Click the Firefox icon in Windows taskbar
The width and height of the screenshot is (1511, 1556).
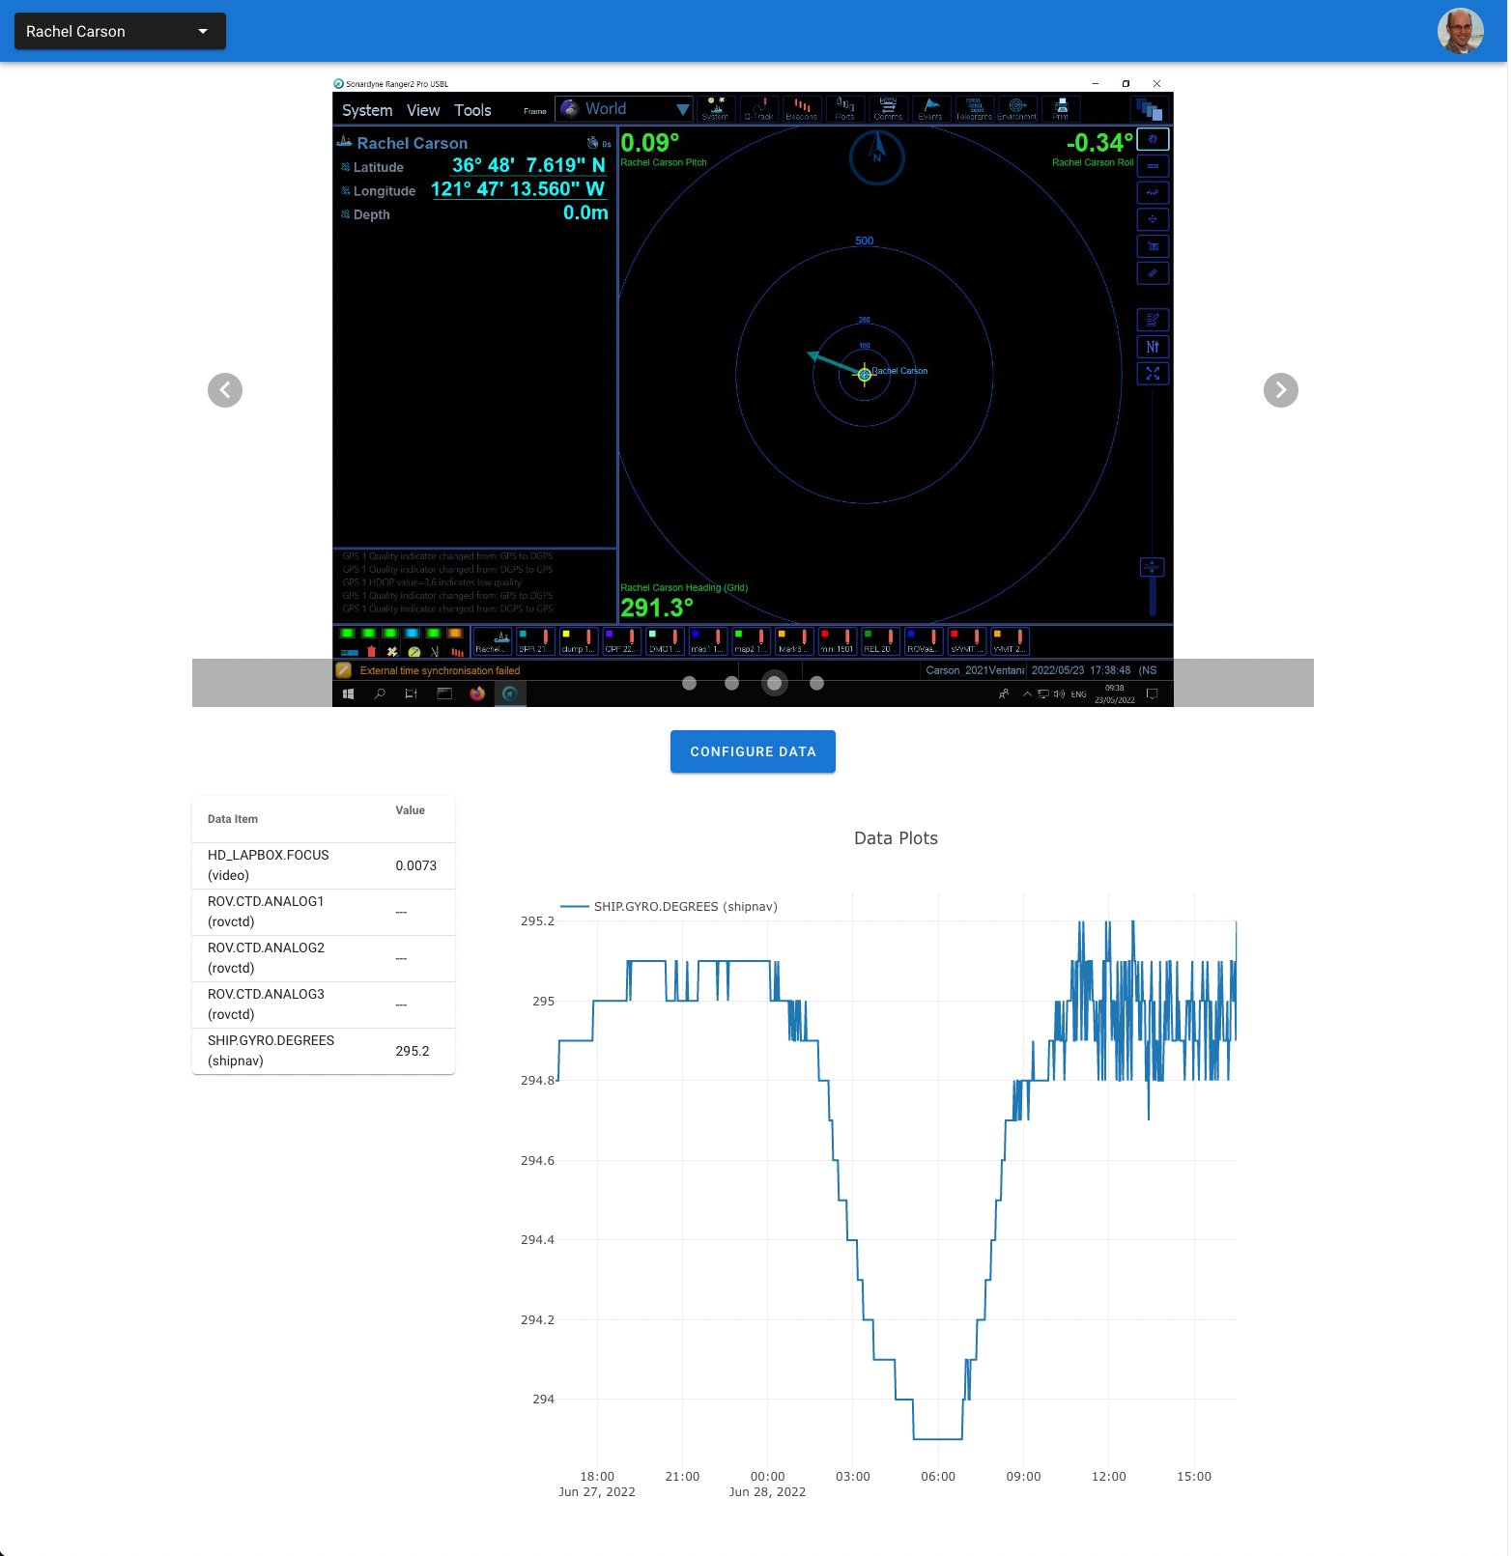pyautogui.click(x=477, y=693)
